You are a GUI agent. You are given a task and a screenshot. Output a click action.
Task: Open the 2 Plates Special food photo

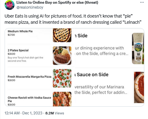tap(62, 55)
